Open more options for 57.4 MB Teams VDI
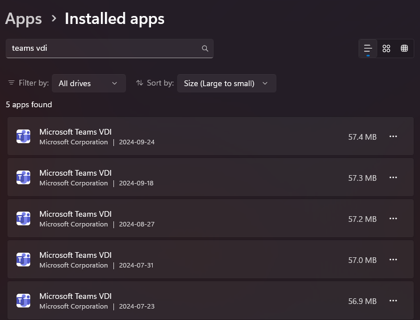This screenshot has height=320, width=420. pos(393,136)
